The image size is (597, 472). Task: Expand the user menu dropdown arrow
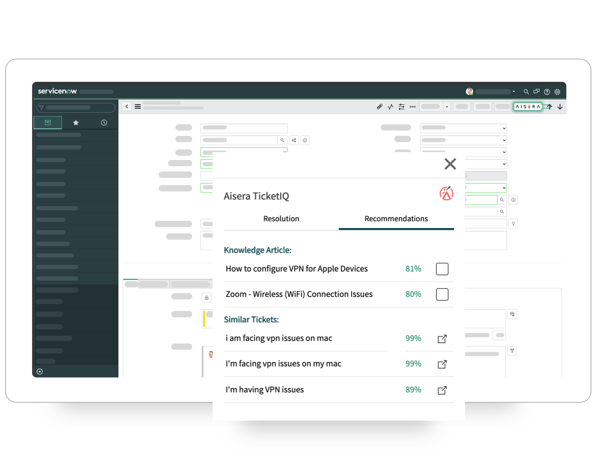click(x=514, y=91)
